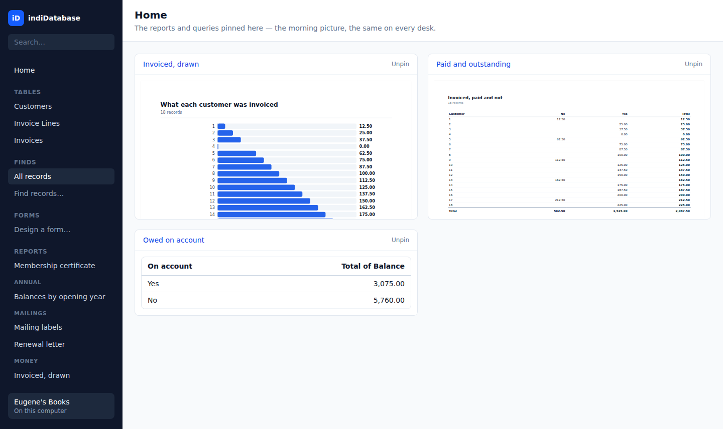Open the Invoices table

(61, 140)
